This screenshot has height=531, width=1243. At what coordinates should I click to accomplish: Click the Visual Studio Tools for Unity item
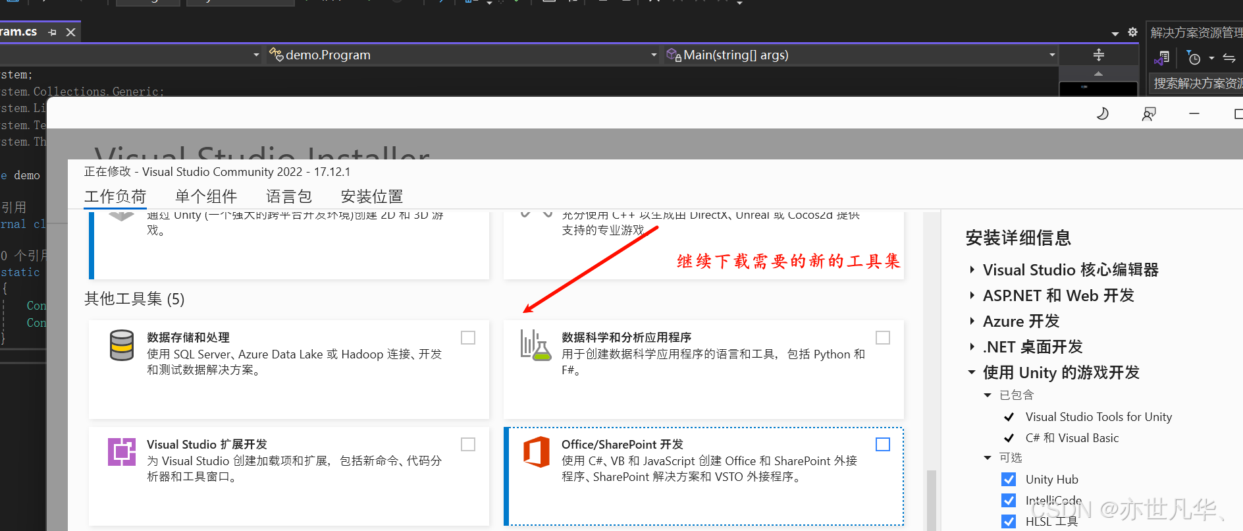click(1099, 417)
